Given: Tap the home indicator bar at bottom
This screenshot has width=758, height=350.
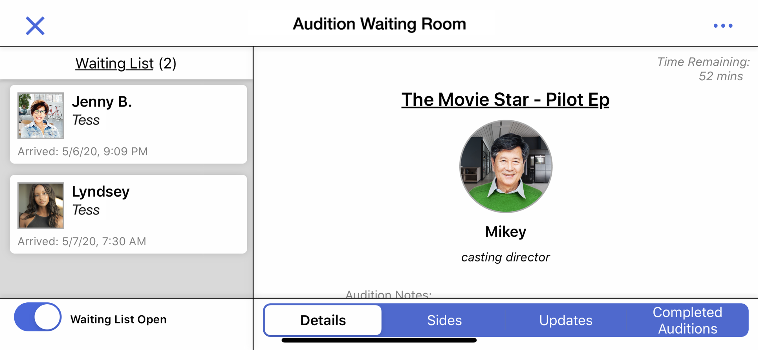Looking at the screenshot, I should coord(379,340).
